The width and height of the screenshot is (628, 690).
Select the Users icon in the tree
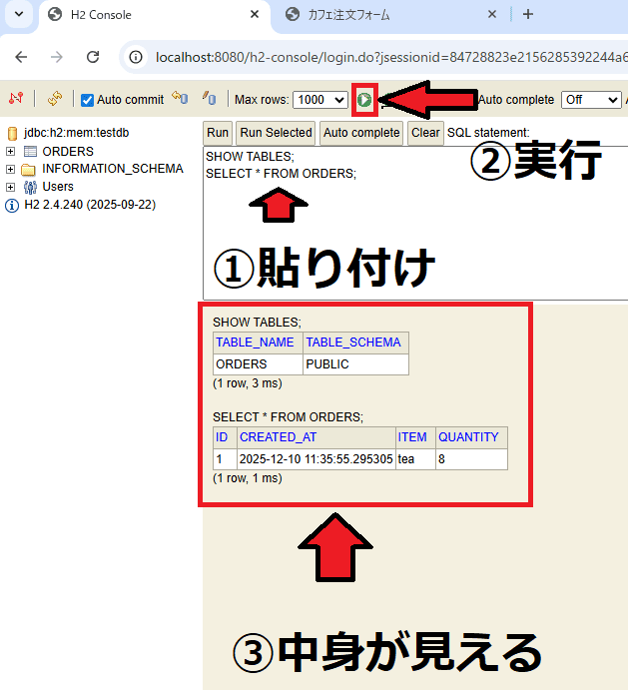30,187
